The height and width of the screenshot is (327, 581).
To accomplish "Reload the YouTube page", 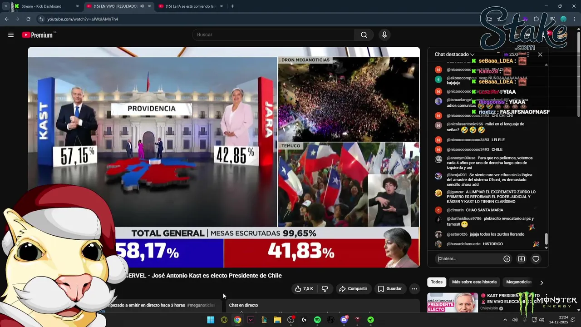I will pyautogui.click(x=28, y=19).
